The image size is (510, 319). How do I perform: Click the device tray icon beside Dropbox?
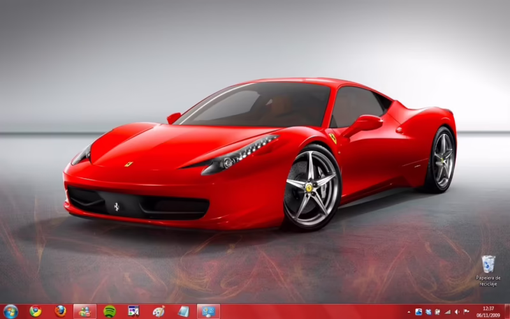click(x=438, y=311)
